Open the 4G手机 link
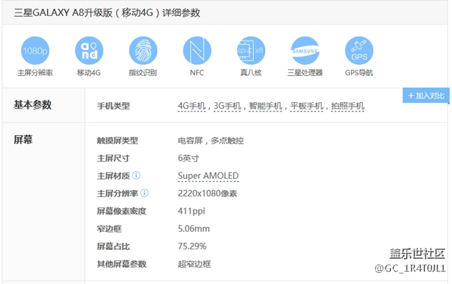 coord(192,106)
